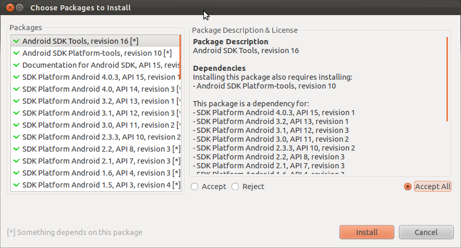The height and width of the screenshot is (248, 461).
Task: Click checkmark beside SDK Platform Android 2.3.3
Action: [x=17, y=137]
